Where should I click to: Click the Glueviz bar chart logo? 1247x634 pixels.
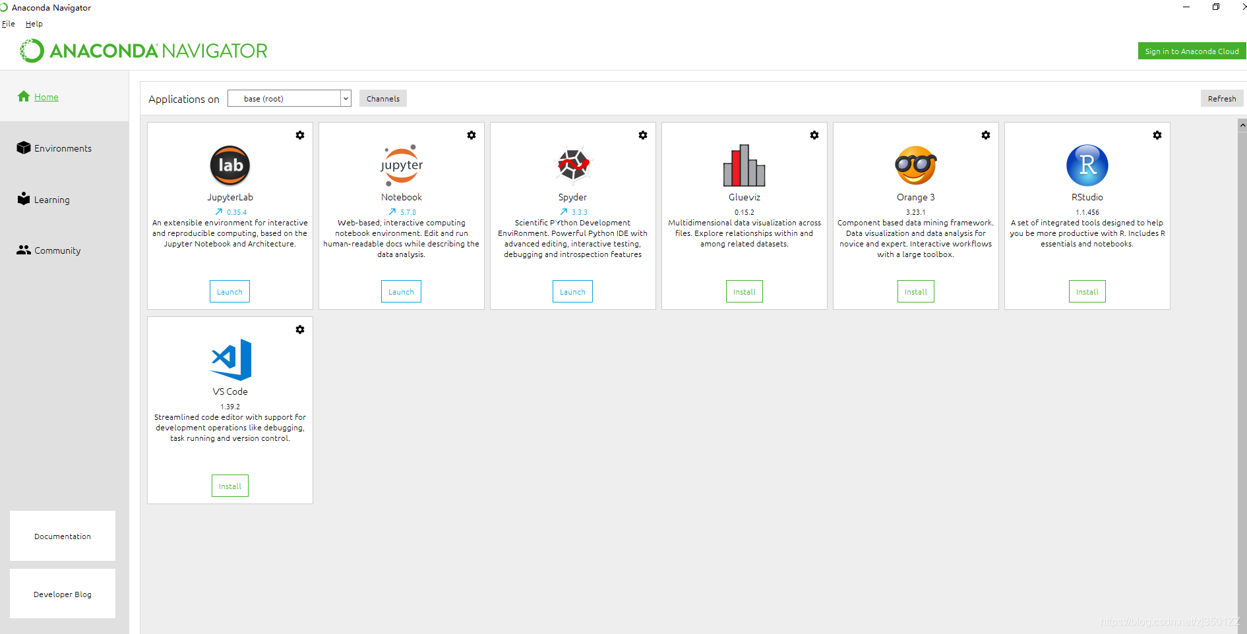(745, 165)
